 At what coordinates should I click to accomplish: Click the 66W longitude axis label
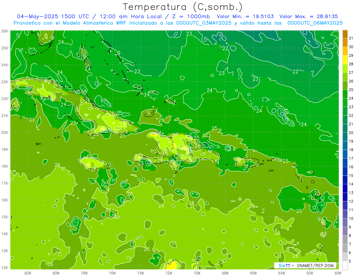point(253,273)
